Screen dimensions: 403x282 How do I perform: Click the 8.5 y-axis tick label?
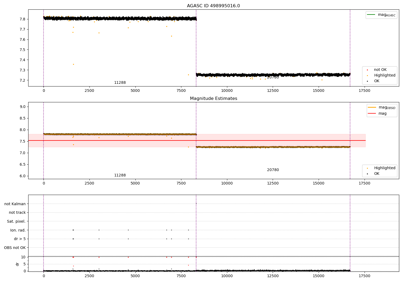tap(22, 118)
